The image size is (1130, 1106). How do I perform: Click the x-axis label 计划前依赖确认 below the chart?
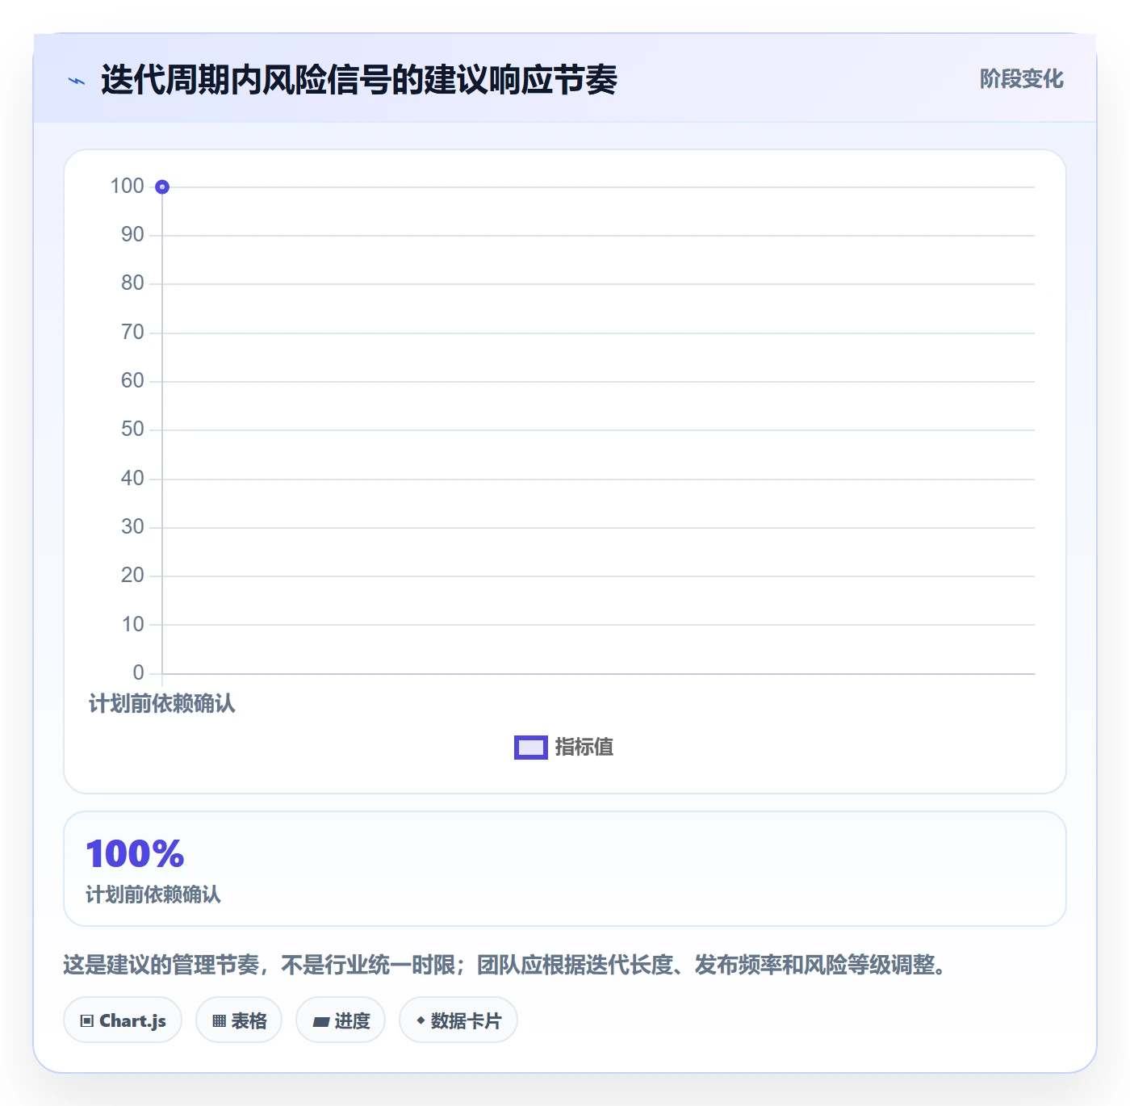pos(162,704)
